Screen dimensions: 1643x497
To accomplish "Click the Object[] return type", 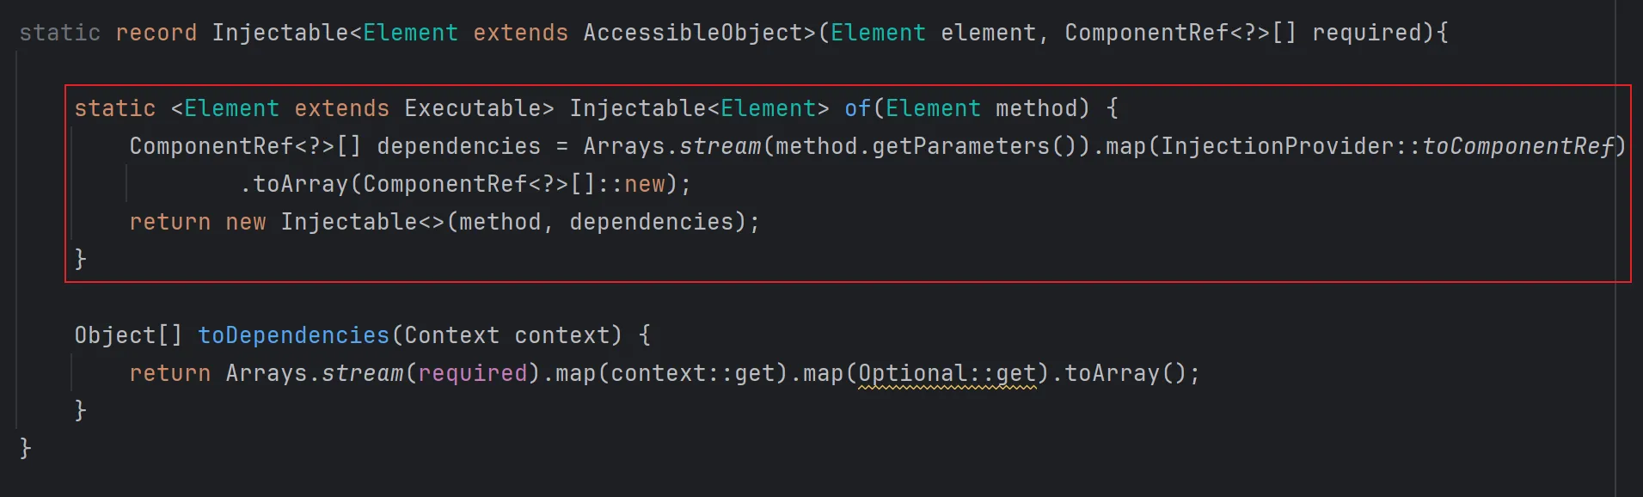I will pos(128,335).
